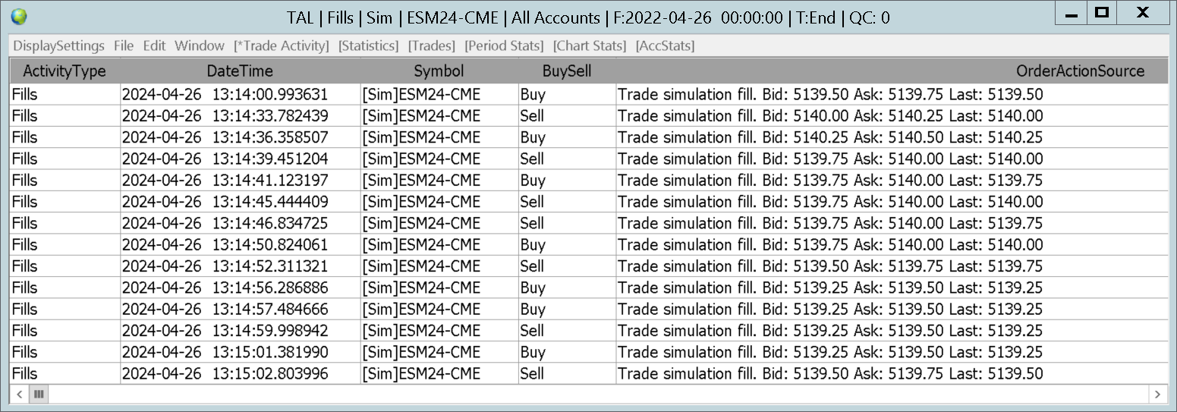Select the Sell fill at 13:15:02.803996
This screenshot has width=1177, height=412.
[x=589, y=374]
